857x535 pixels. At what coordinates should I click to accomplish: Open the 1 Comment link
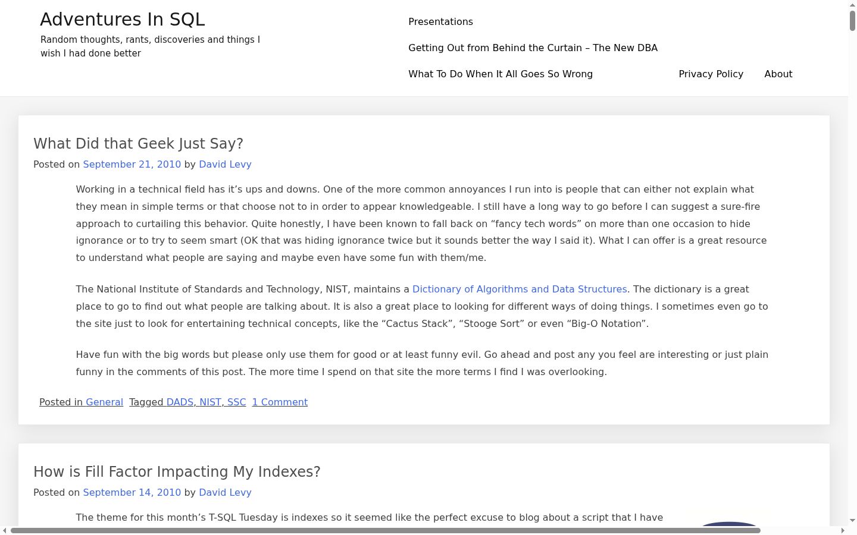coord(280,402)
